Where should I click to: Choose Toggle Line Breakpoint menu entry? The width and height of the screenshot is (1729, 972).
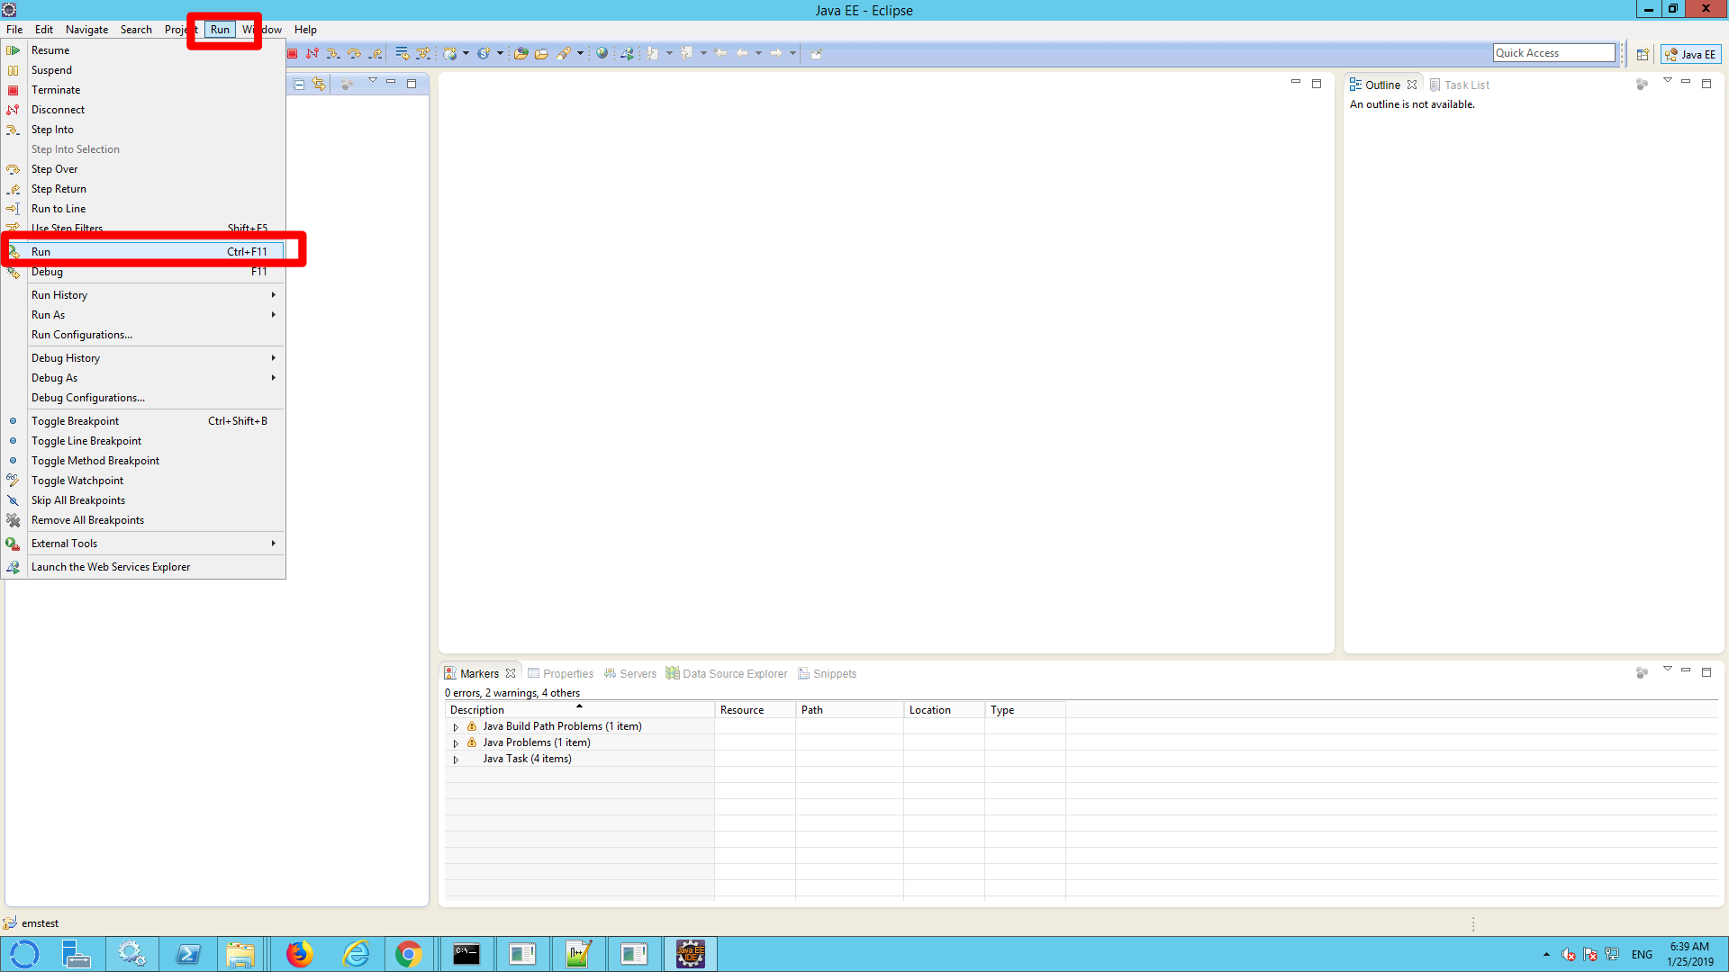[143, 441]
